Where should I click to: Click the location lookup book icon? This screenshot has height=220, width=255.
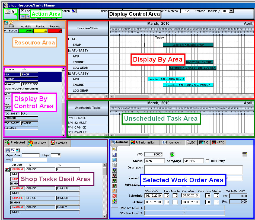click(74, 11)
